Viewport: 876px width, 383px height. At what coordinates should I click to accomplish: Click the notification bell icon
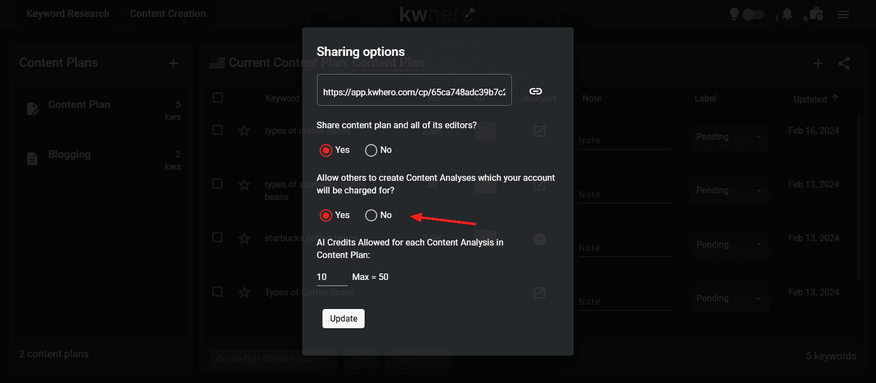(787, 14)
